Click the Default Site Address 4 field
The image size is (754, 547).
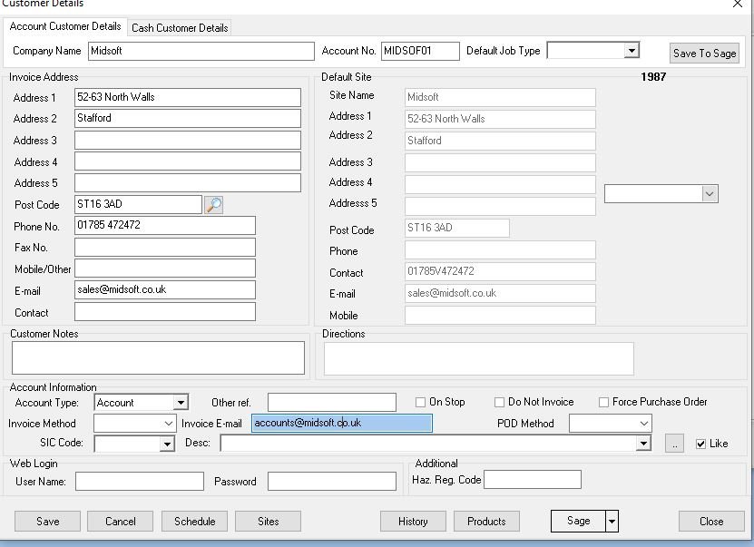[500, 184]
